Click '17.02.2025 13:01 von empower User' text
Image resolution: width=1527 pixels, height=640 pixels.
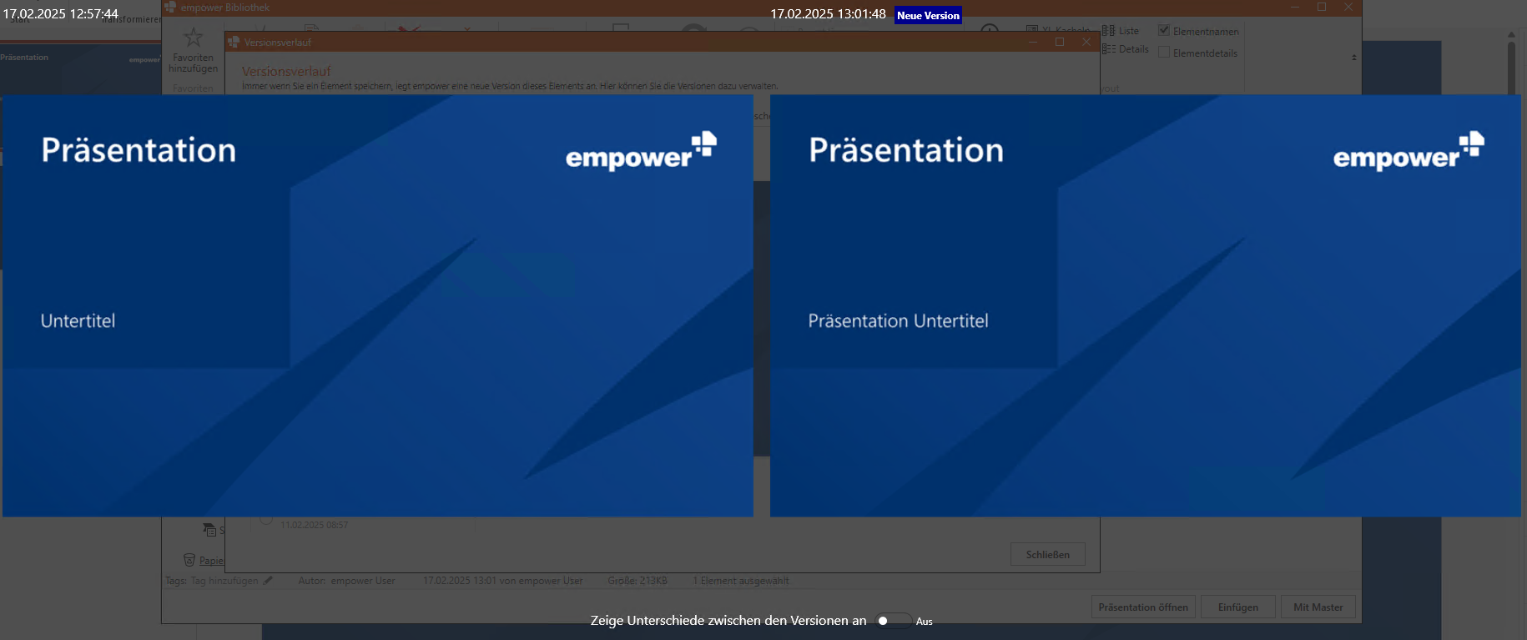[502, 581]
